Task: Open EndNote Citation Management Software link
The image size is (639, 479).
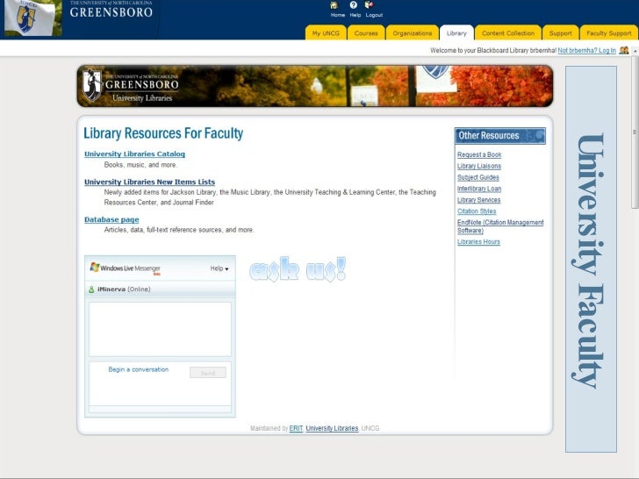Action: point(500,226)
